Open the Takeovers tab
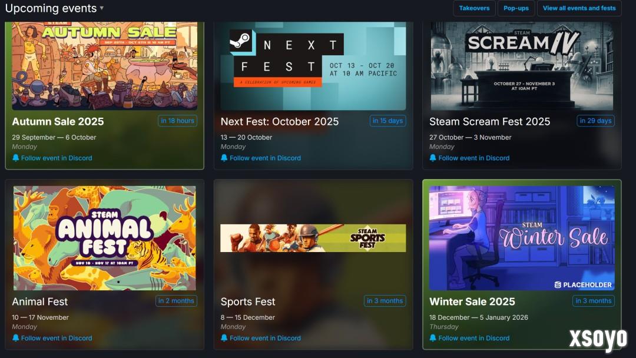Screen dimensions: 636x358 click(x=474, y=8)
